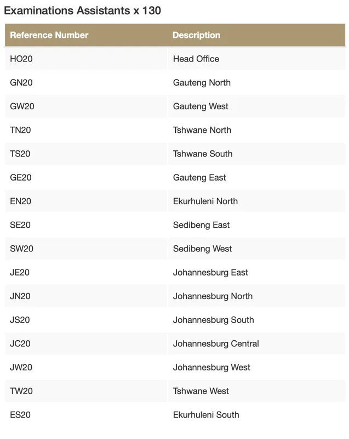349x439 pixels.
Task: Select reference number GN20
Action: click(x=21, y=82)
